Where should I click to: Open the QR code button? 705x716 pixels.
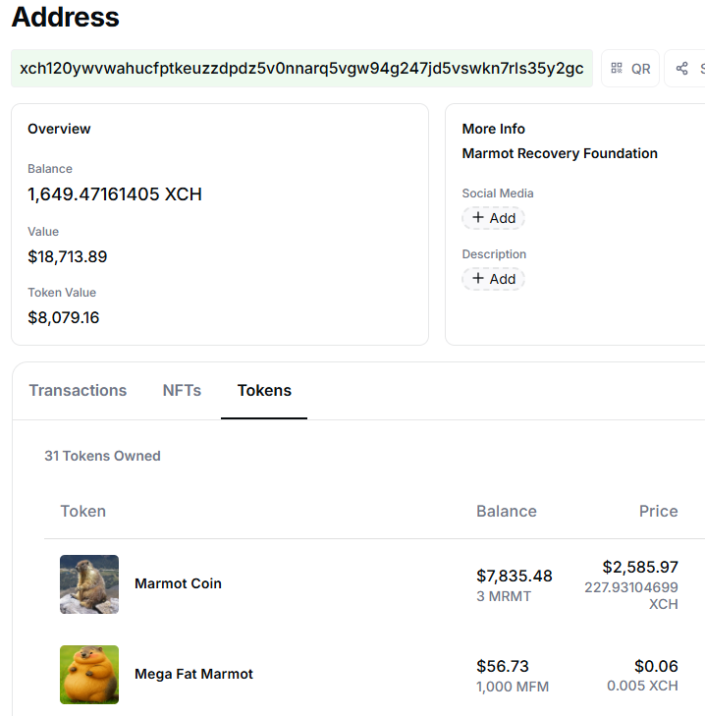pos(630,69)
